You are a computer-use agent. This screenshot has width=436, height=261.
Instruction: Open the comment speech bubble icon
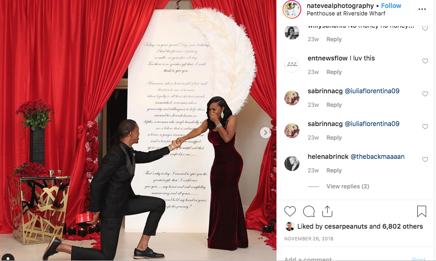(x=309, y=212)
